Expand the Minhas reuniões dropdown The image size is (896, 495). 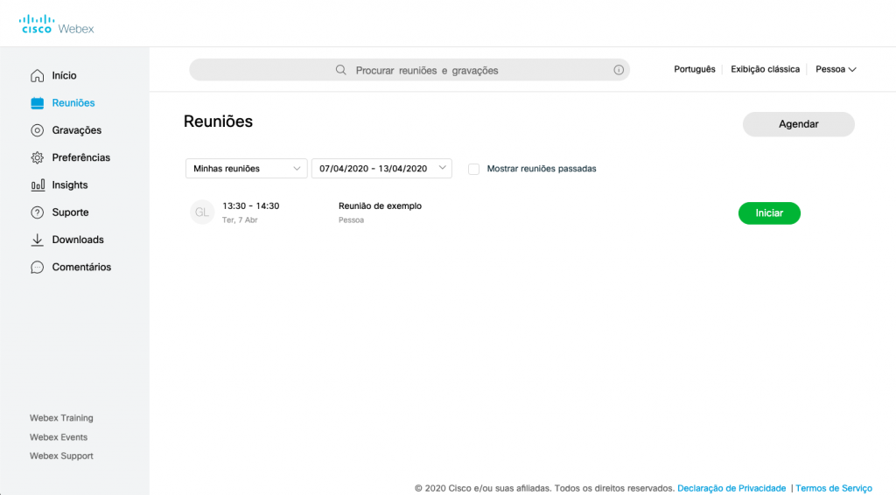pos(246,169)
